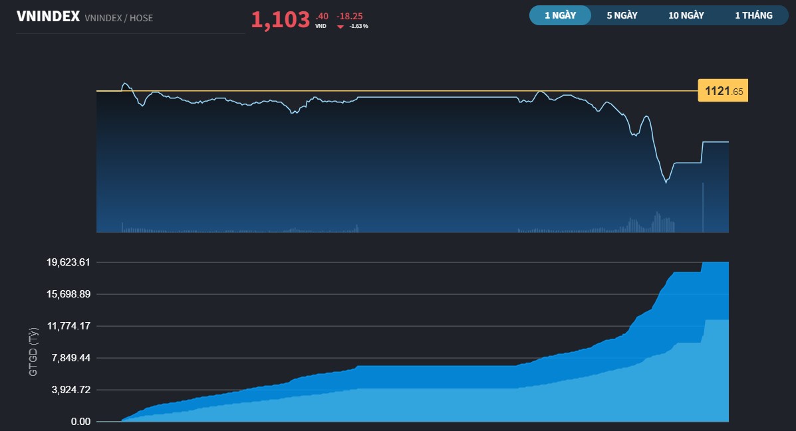Switch to the 1 THÁNG tab
796x431 pixels.
[x=753, y=15]
